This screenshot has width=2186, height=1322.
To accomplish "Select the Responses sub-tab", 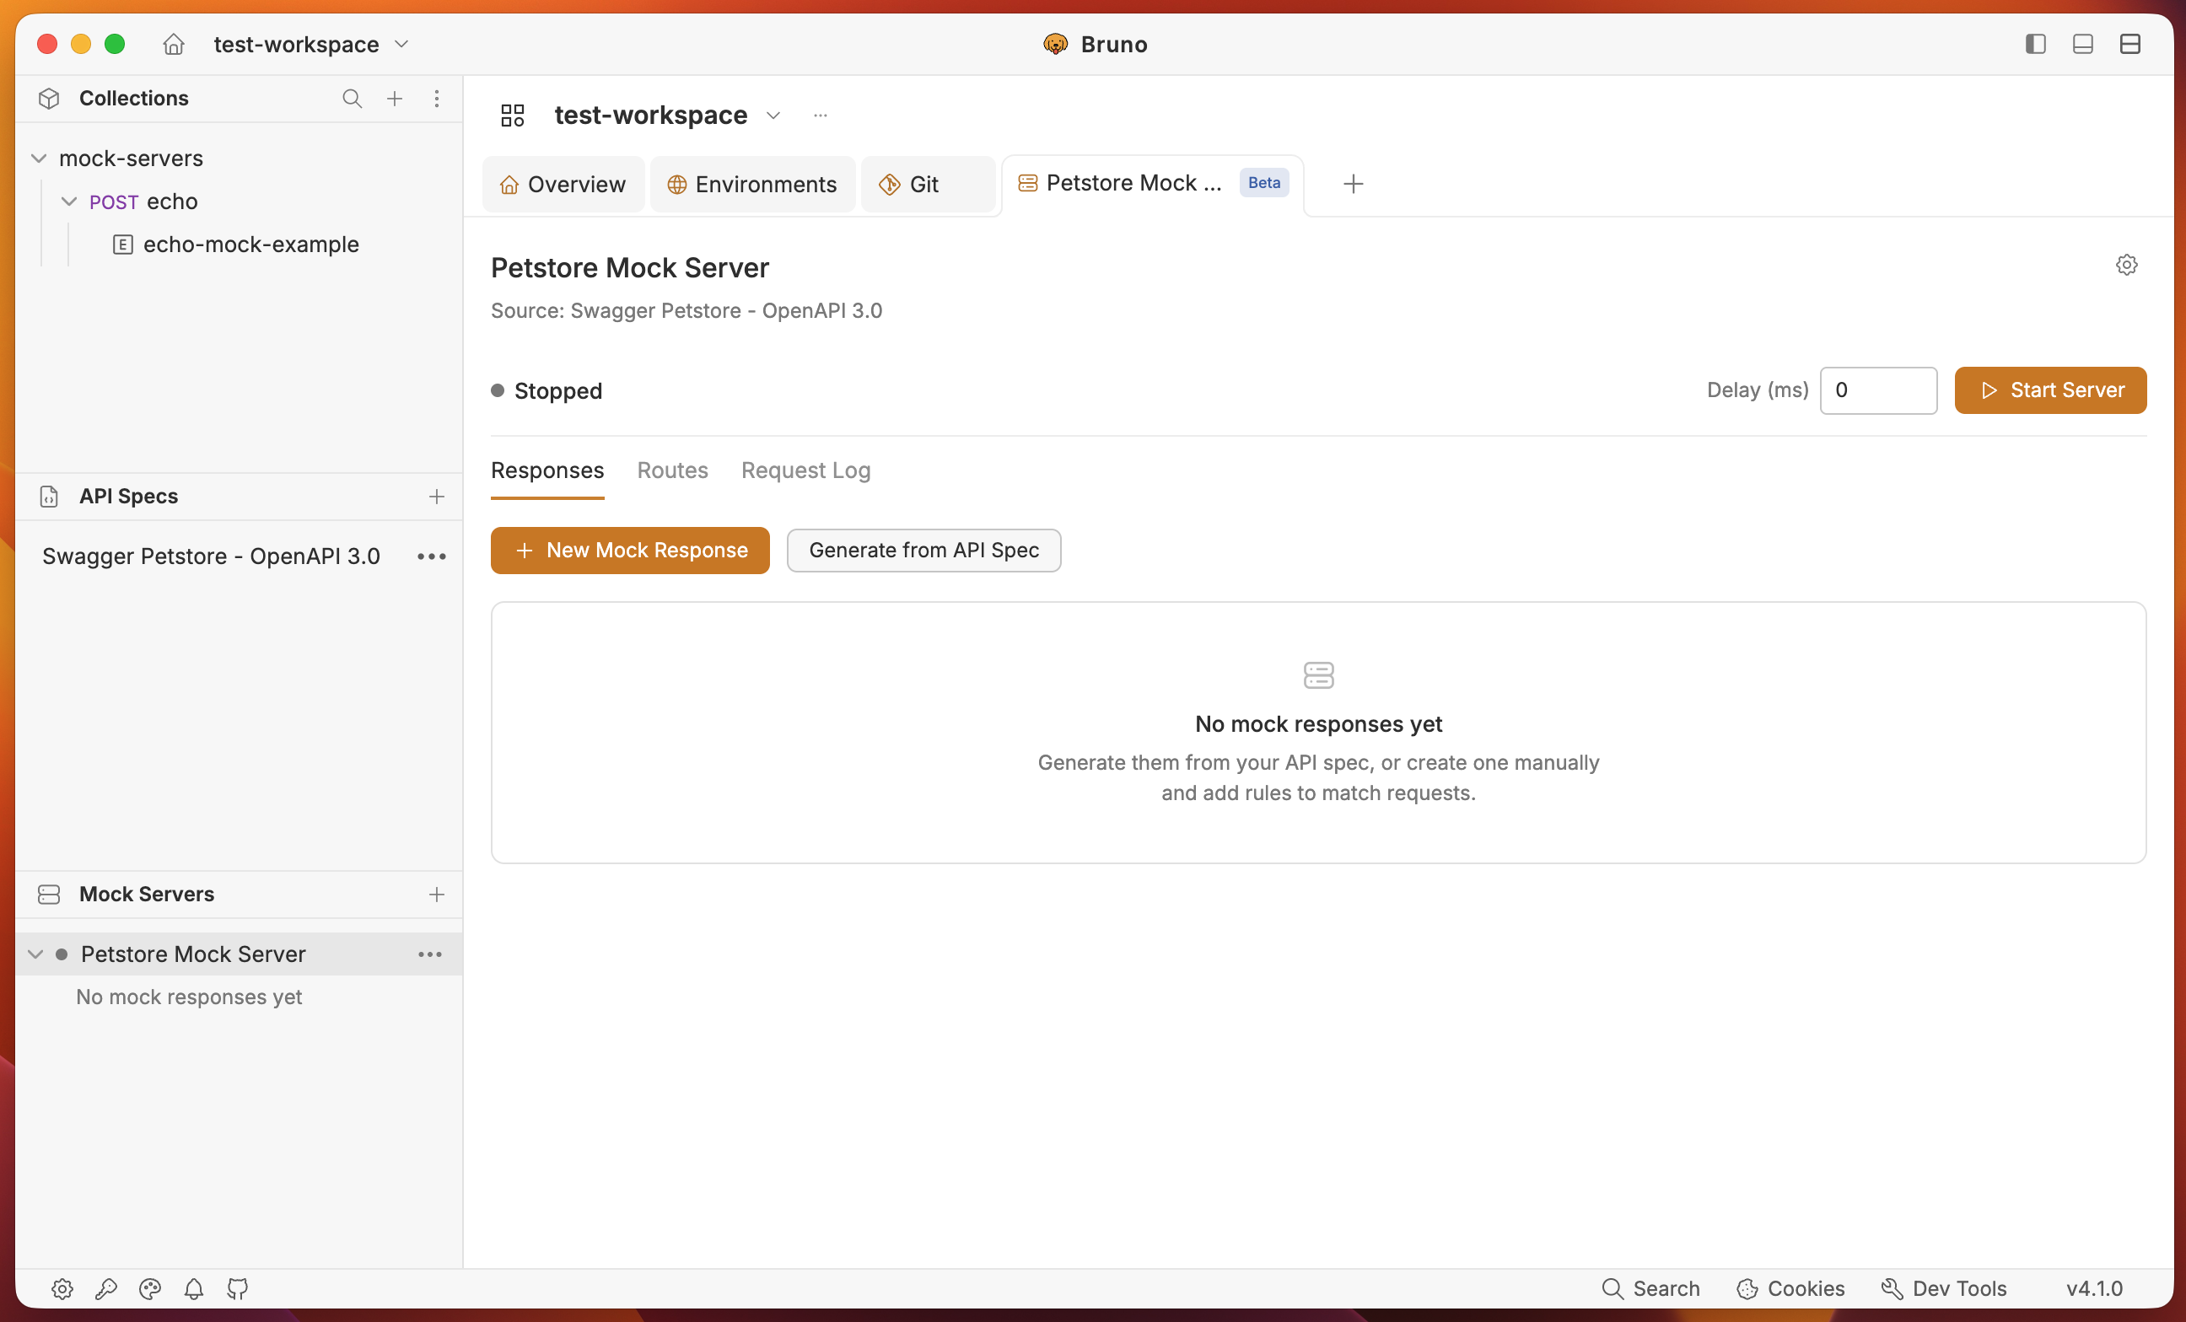I will pos(547,470).
